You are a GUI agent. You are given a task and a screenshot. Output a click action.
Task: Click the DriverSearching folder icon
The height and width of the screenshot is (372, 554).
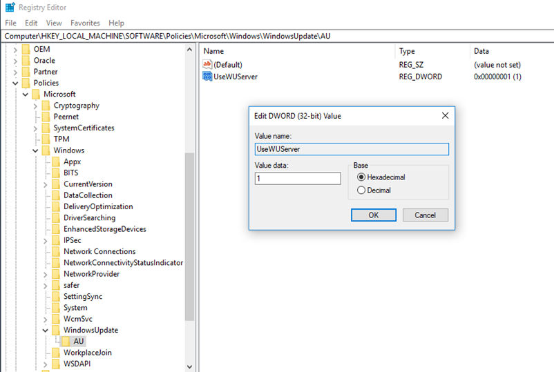56,218
